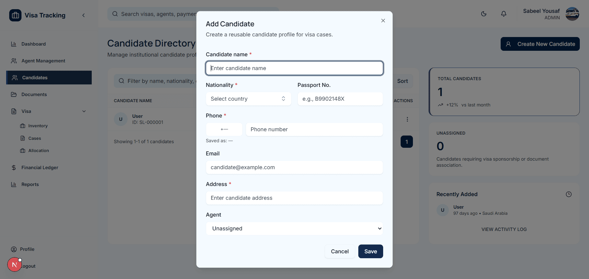This screenshot has width=589, height=279.
Task: Go to Agent Management
Action: [49, 61]
